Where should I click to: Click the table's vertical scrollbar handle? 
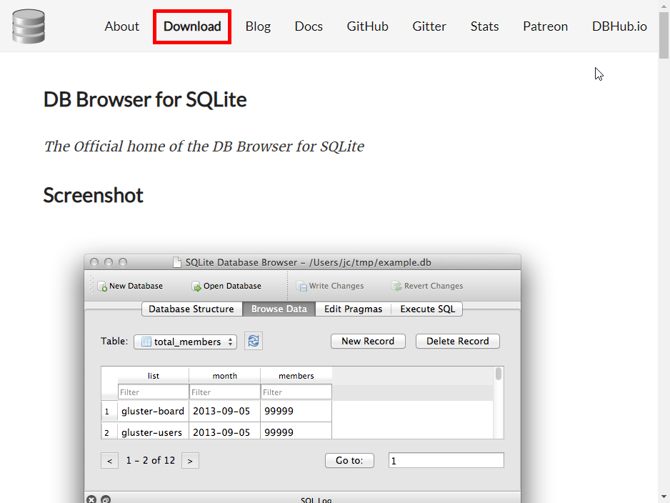[x=499, y=374]
